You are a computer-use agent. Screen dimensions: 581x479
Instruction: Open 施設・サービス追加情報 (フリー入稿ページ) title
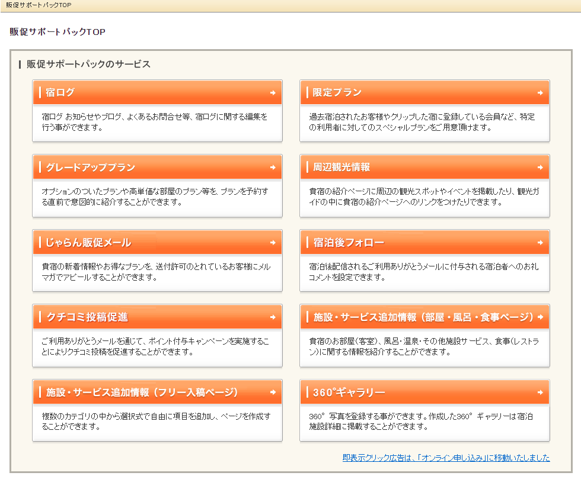[142, 393]
